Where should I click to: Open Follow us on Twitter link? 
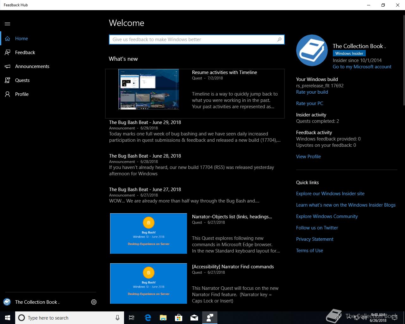[x=317, y=228]
